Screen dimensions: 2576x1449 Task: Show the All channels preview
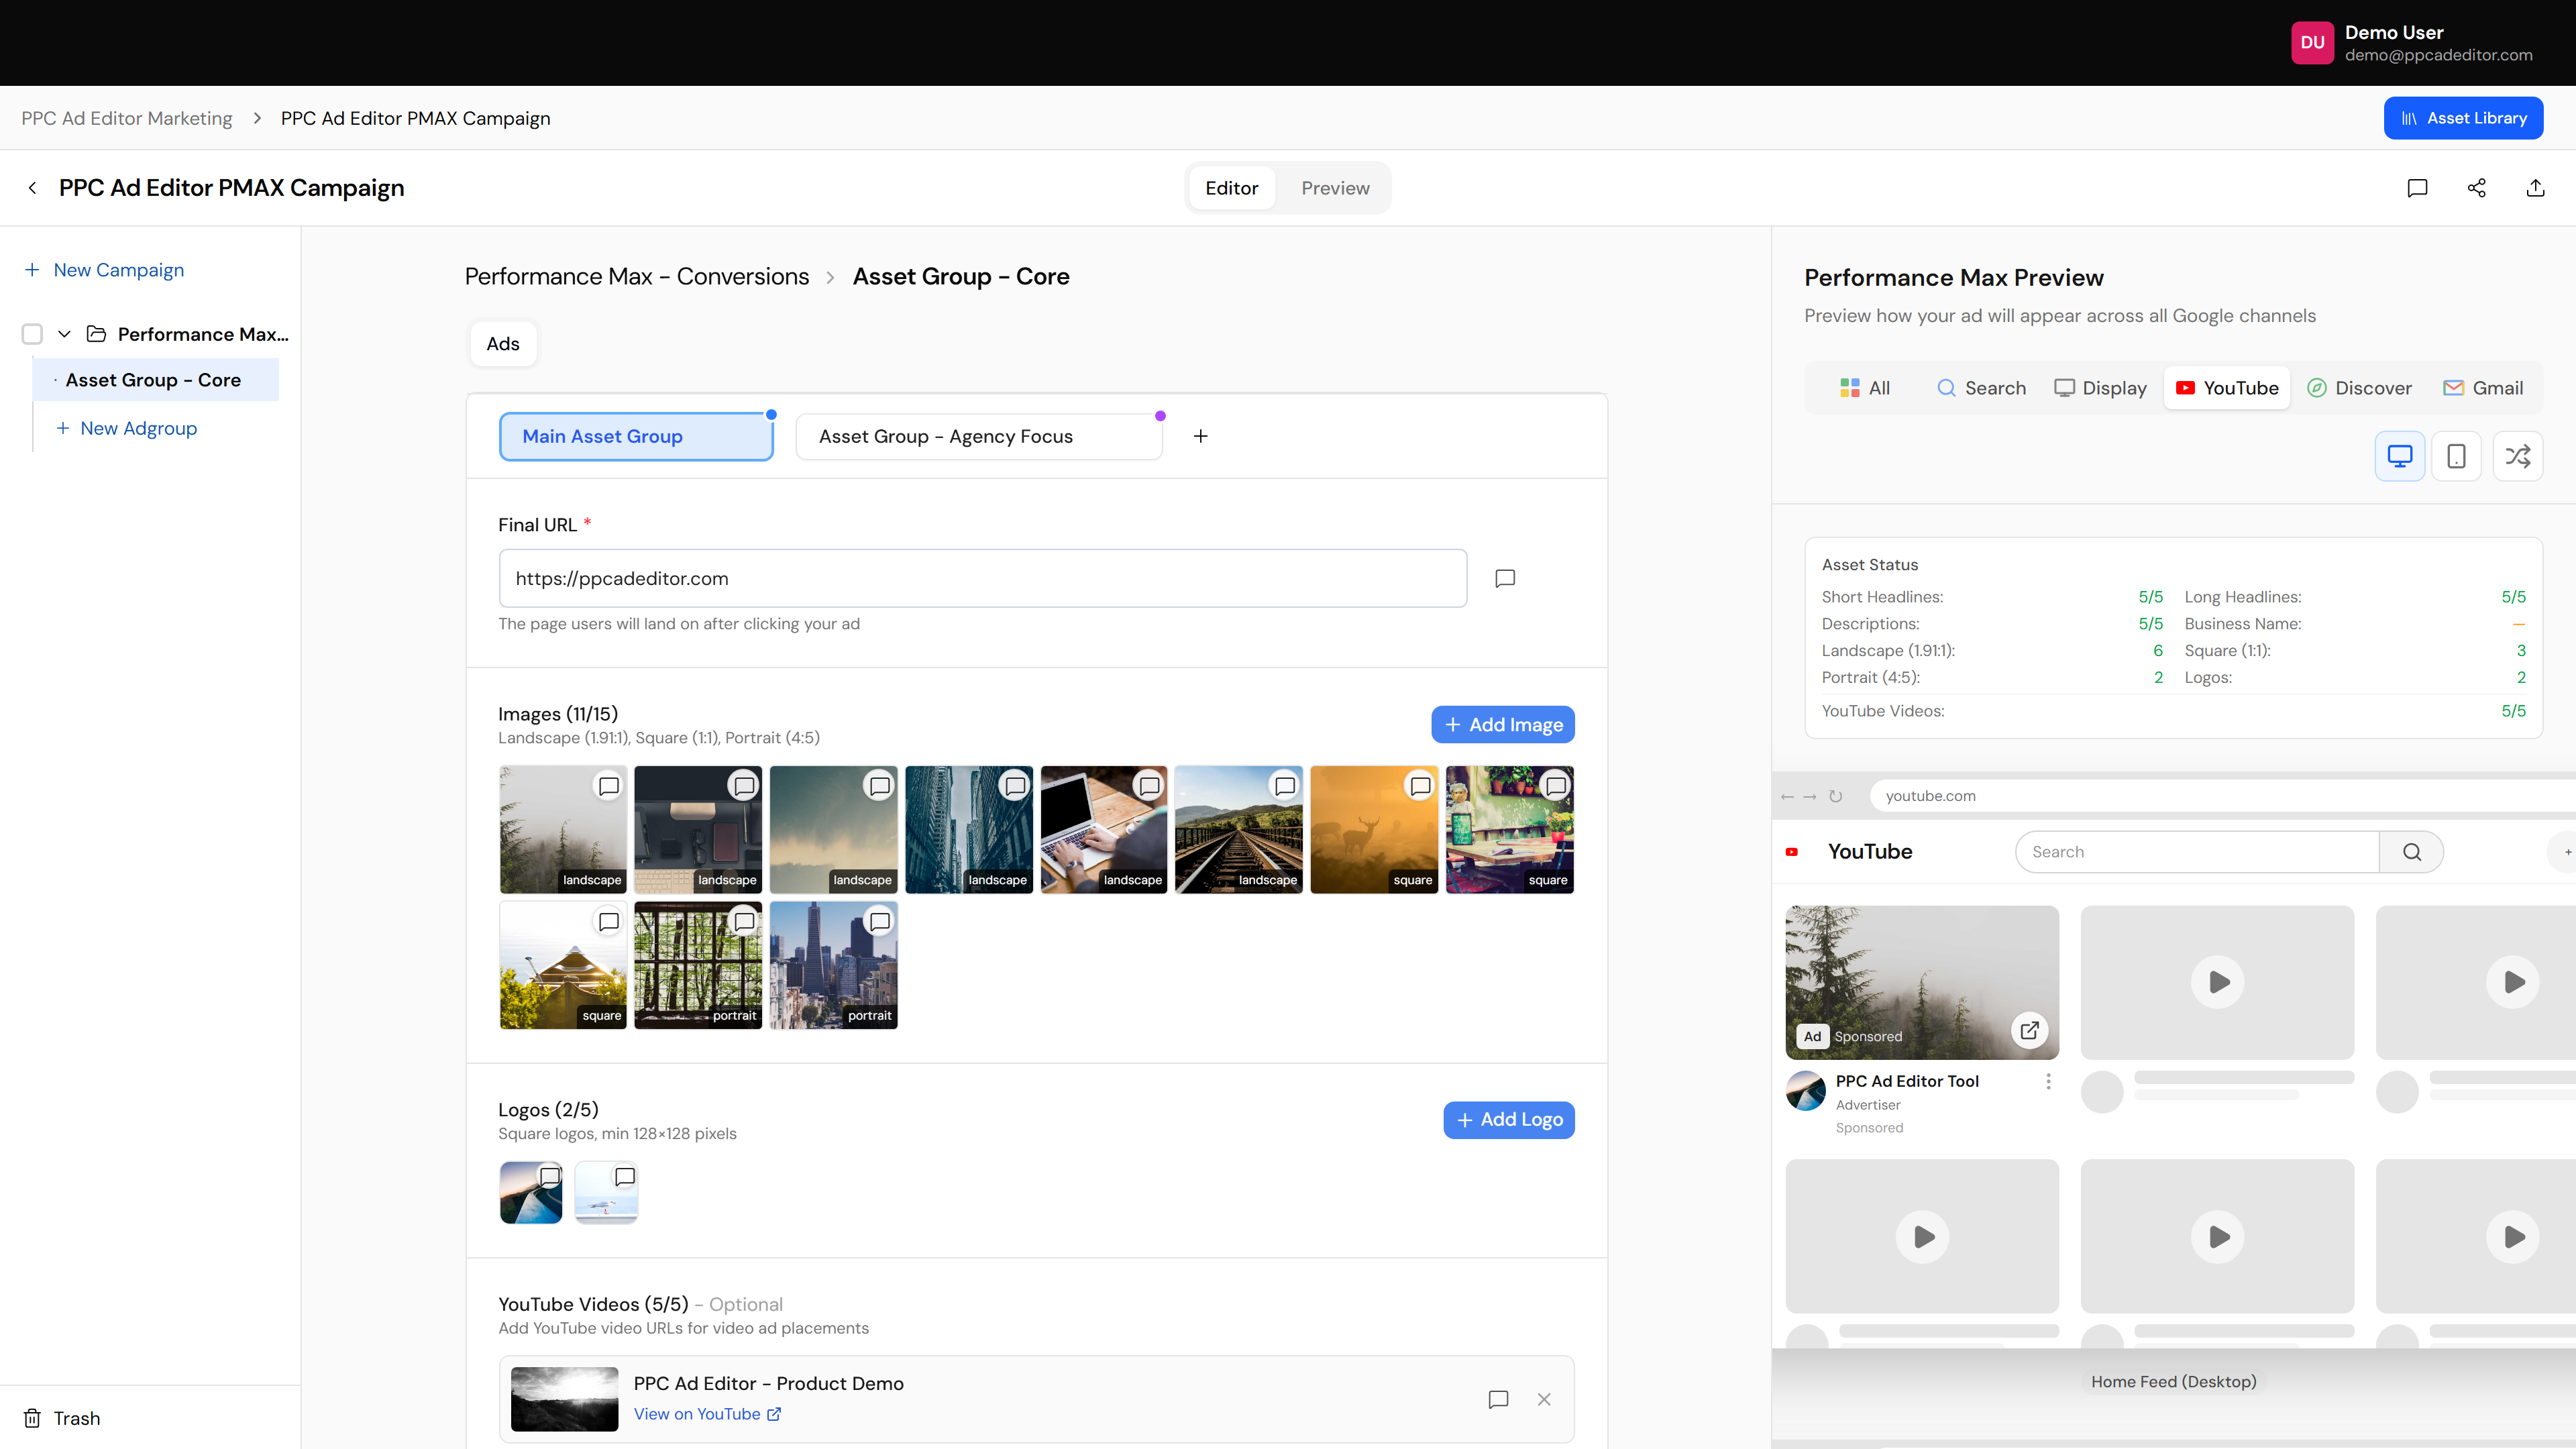click(1865, 388)
